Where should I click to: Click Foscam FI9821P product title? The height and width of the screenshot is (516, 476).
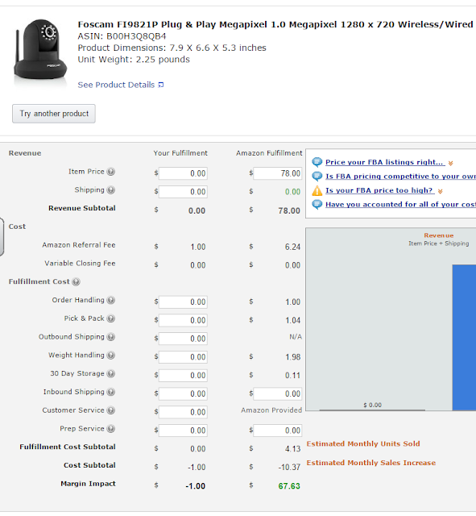tap(275, 25)
